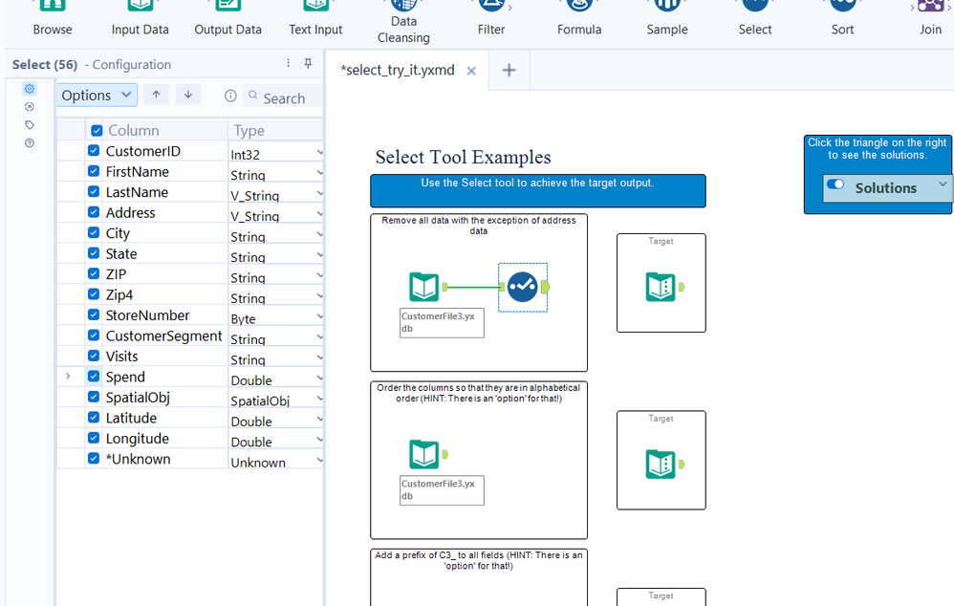954x606 pixels.
Task: Pick the Input Data tool
Action: pyautogui.click(x=140, y=18)
